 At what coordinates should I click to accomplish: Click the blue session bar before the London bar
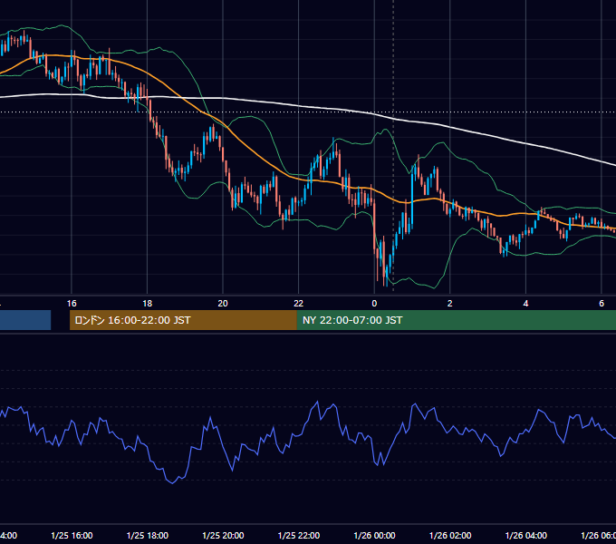pos(25,320)
